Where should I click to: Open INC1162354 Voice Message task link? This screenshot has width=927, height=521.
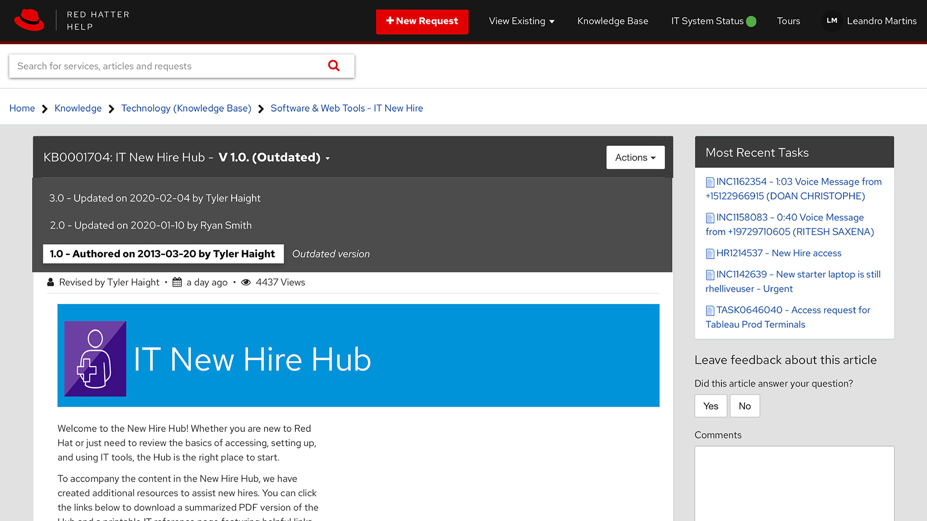794,189
